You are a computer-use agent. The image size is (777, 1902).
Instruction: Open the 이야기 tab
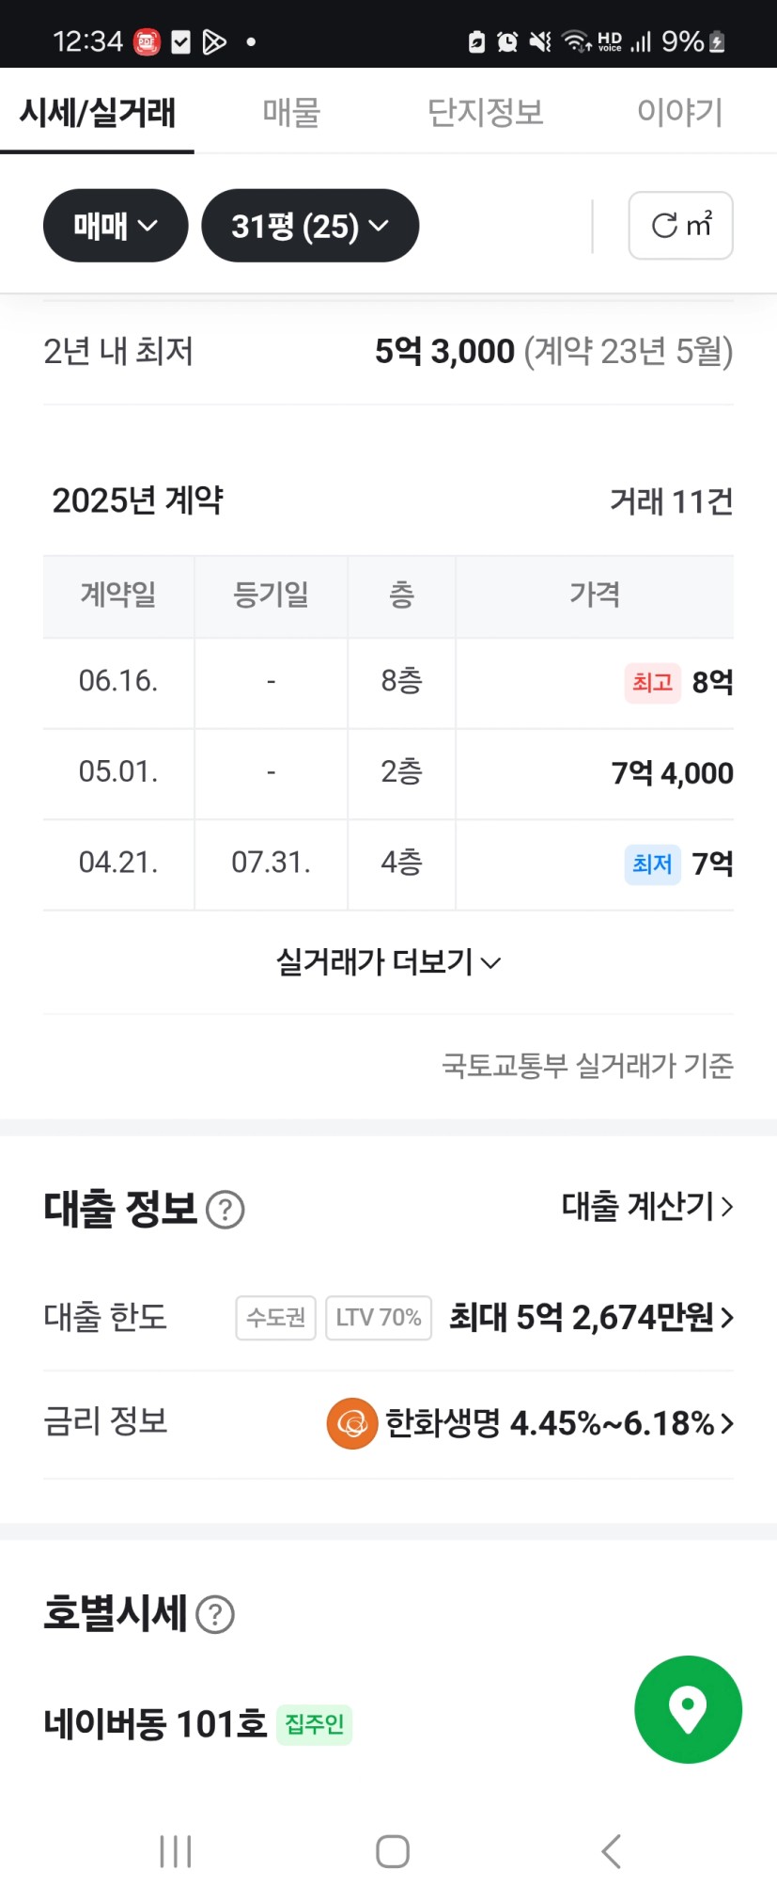coord(680,112)
